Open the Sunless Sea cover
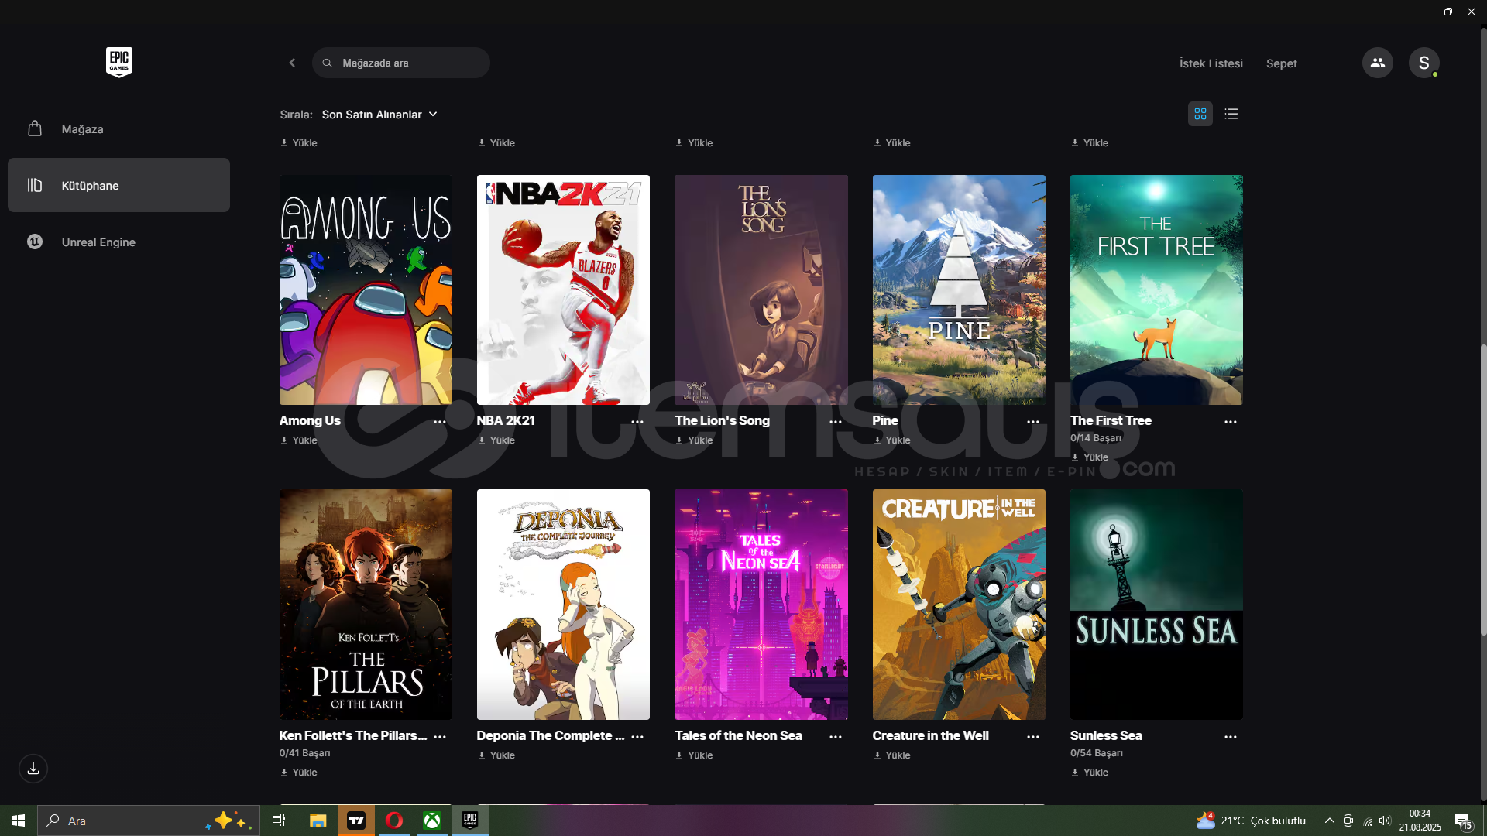Screen dimensions: 1487x836 pyautogui.click(x=1156, y=605)
